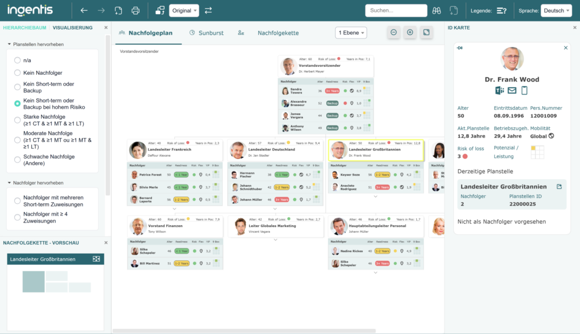
Task: Select the Landesleiter Frankreich card header
Action: (174, 150)
